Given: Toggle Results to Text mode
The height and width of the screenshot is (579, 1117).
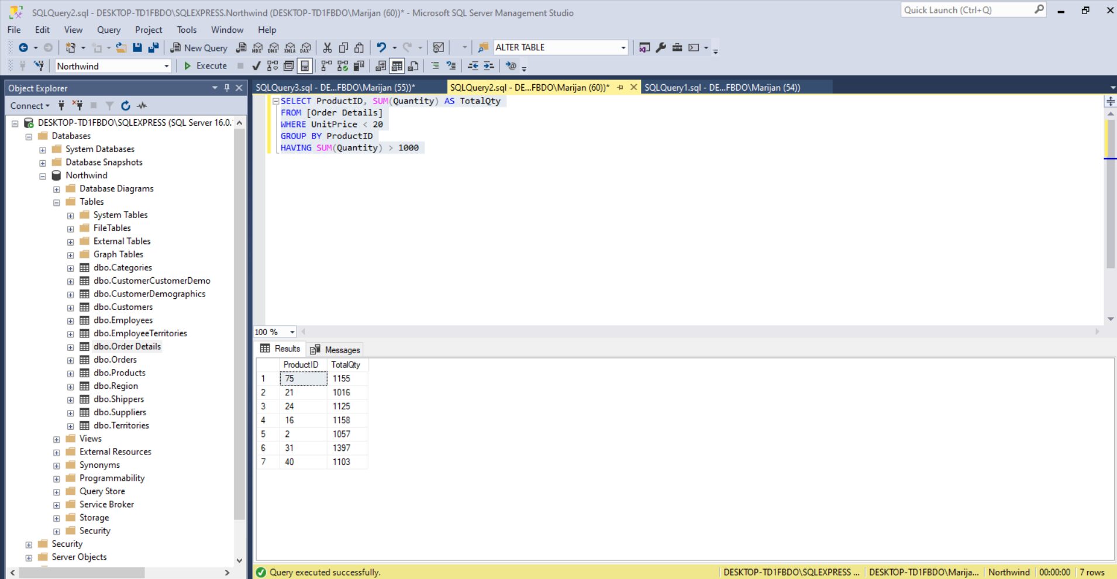Looking at the screenshot, I should (381, 66).
